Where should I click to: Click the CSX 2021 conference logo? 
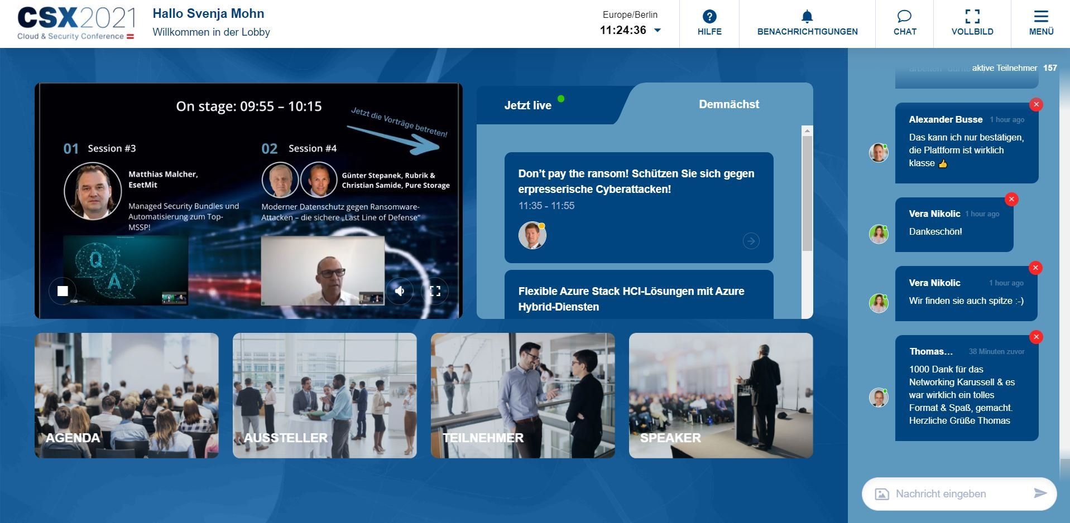76,23
